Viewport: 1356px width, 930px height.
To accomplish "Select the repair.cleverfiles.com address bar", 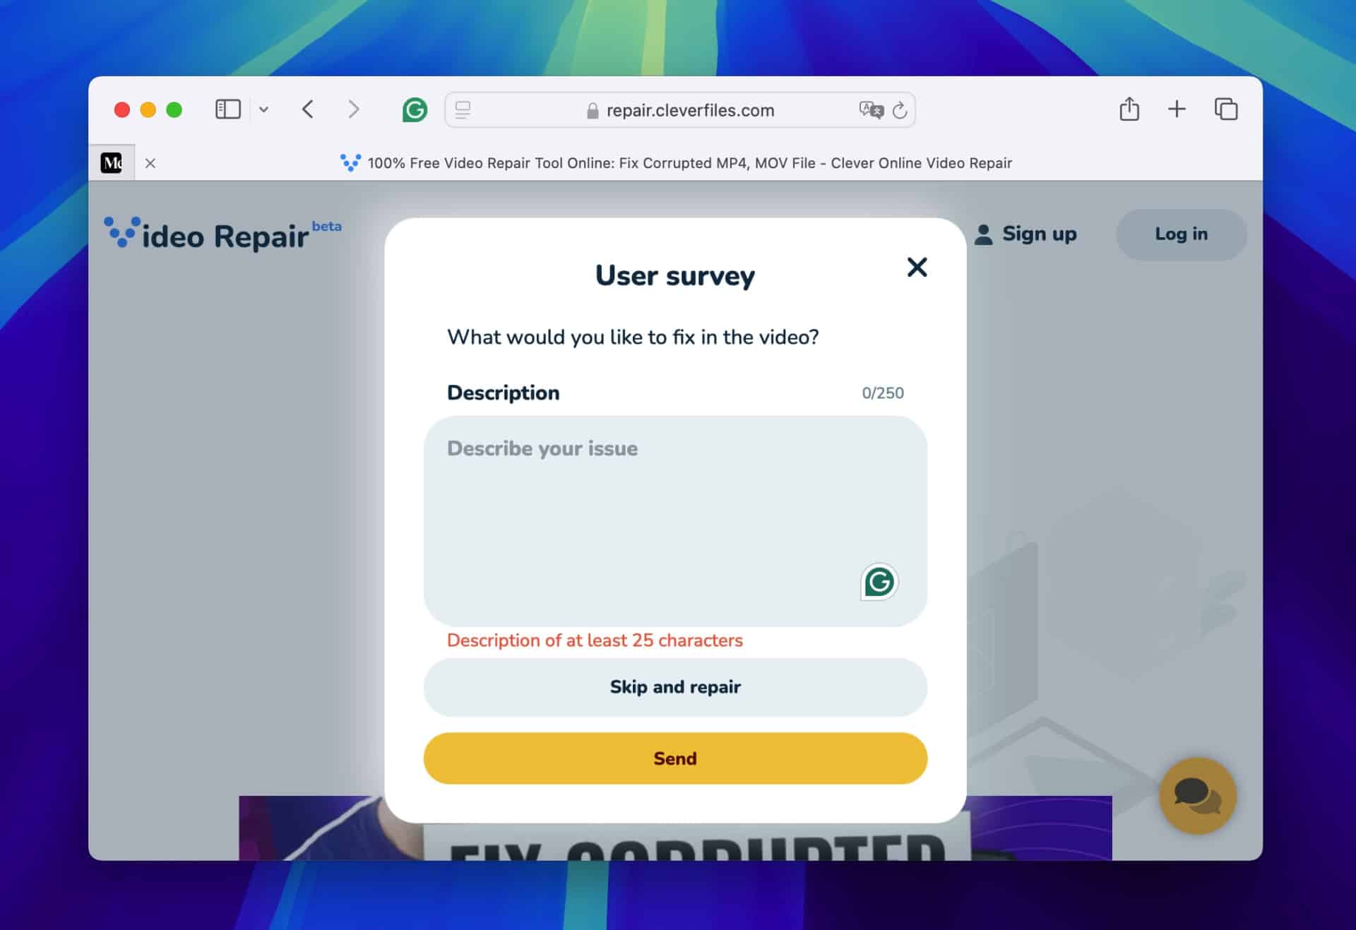I will [x=679, y=110].
